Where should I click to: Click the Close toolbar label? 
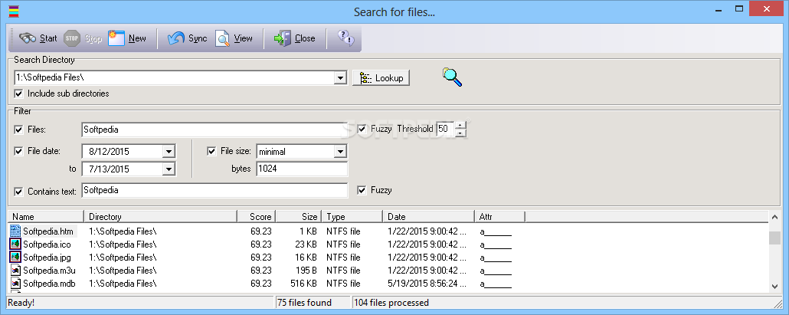[305, 38]
